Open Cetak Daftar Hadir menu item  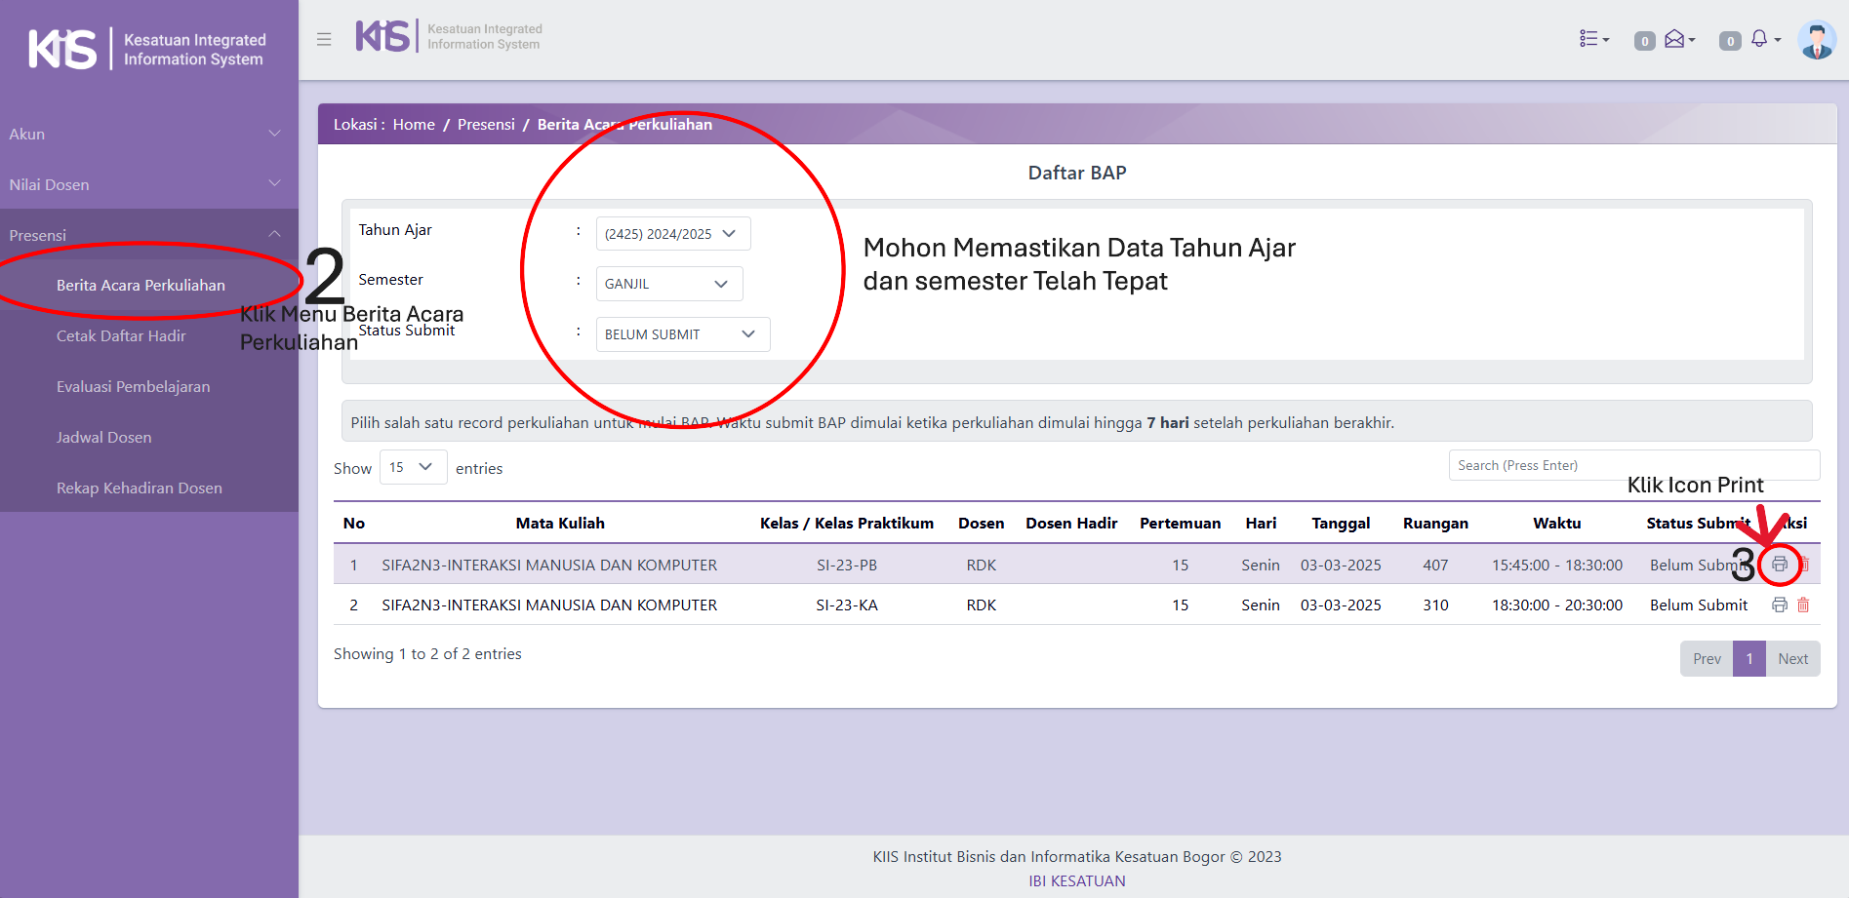(x=121, y=336)
